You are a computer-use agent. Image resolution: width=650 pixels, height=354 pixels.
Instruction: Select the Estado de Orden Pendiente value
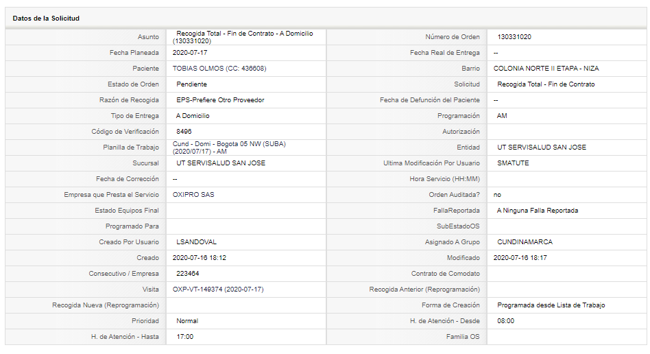tap(191, 84)
